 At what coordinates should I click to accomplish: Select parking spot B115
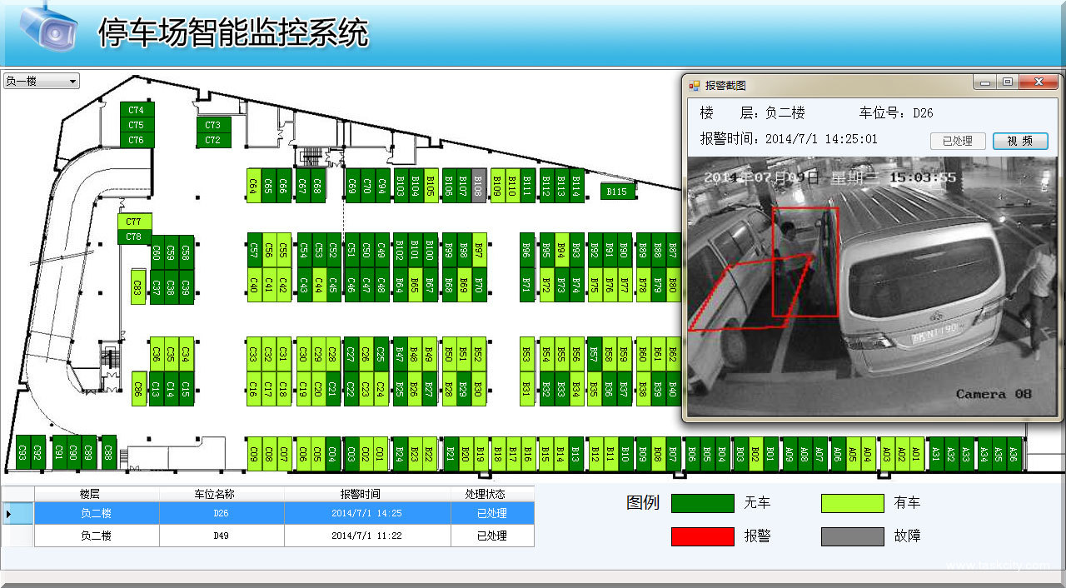(x=616, y=192)
